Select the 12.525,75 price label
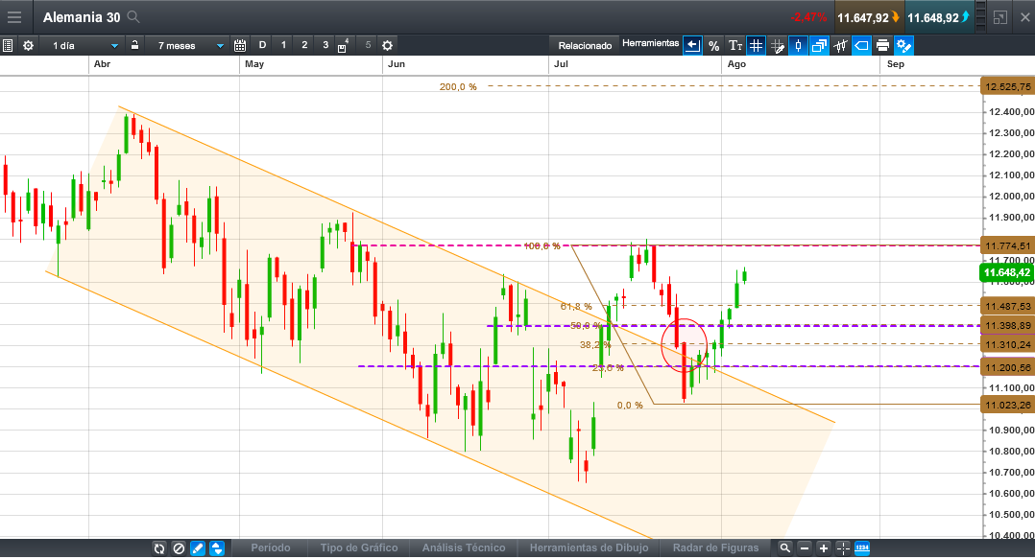The image size is (1035, 559). (1007, 87)
